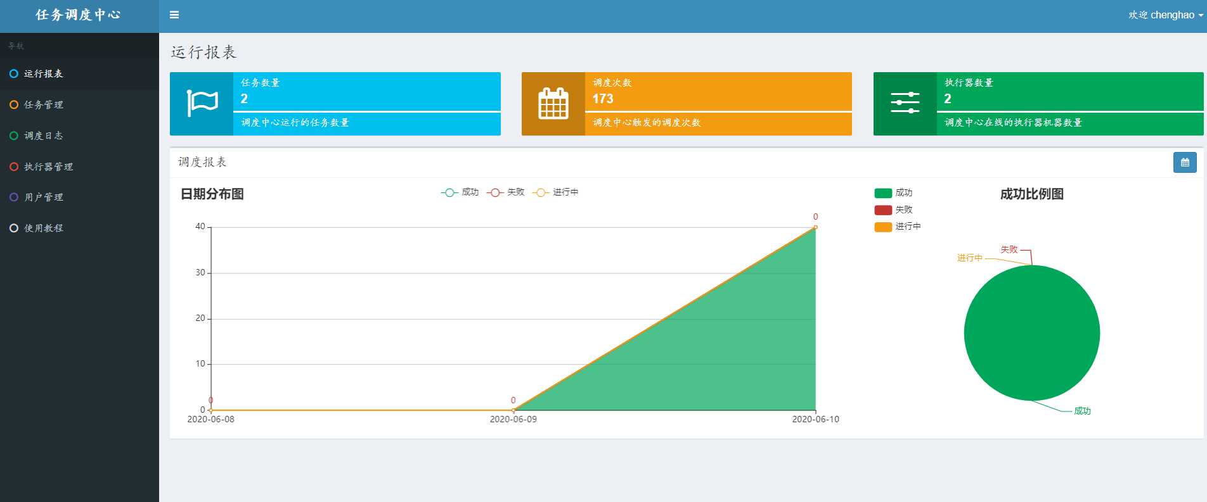Click the flag icon on 任务数量 card
This screenshot has width=1207, height=502.
click(x=202, y=103)
